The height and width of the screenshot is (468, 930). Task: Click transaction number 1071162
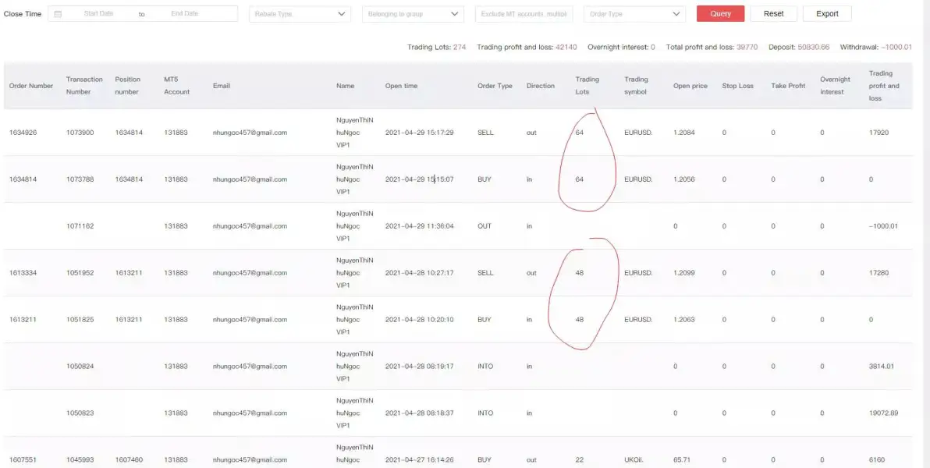point(80,226)
